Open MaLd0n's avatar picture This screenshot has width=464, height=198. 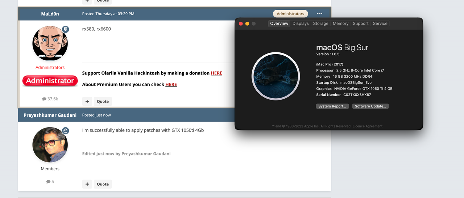coord(50,43)
